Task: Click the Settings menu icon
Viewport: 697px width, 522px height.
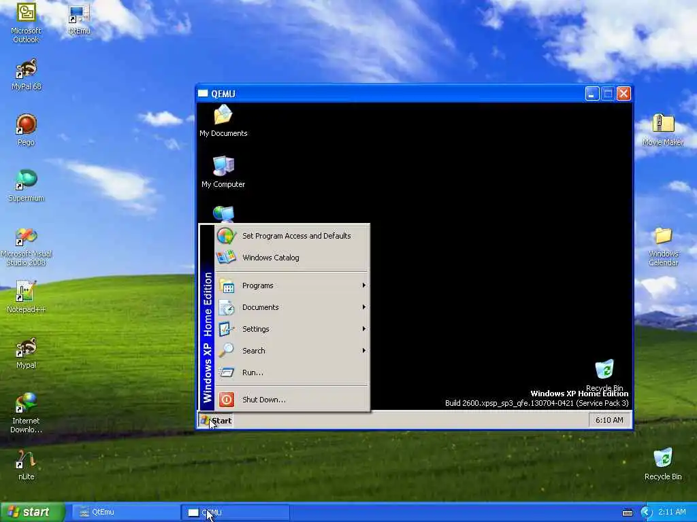Action: click(x=226, y=329)
